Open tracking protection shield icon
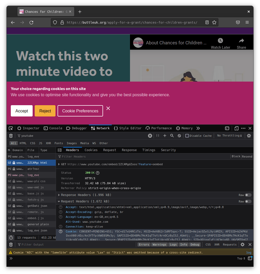The width and height of the screenshot is (260, 274). point(55,22)
